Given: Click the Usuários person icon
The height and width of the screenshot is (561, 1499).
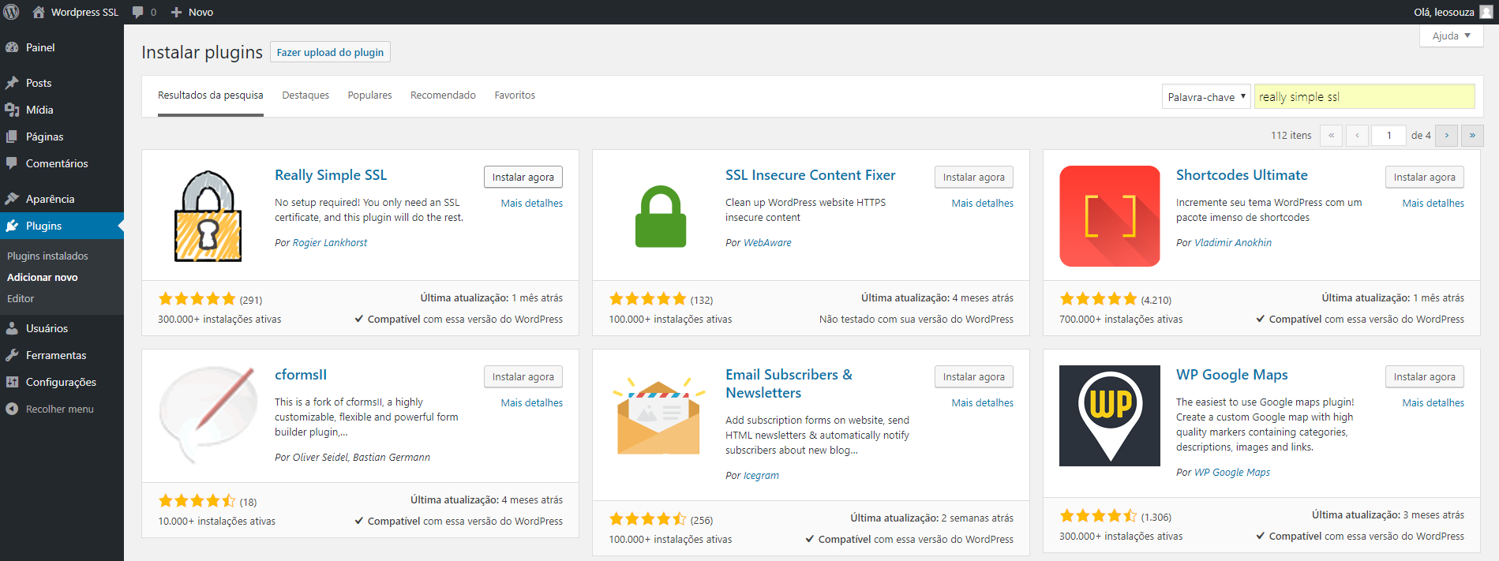Looking at the screenshot, I should pos(12,328).
